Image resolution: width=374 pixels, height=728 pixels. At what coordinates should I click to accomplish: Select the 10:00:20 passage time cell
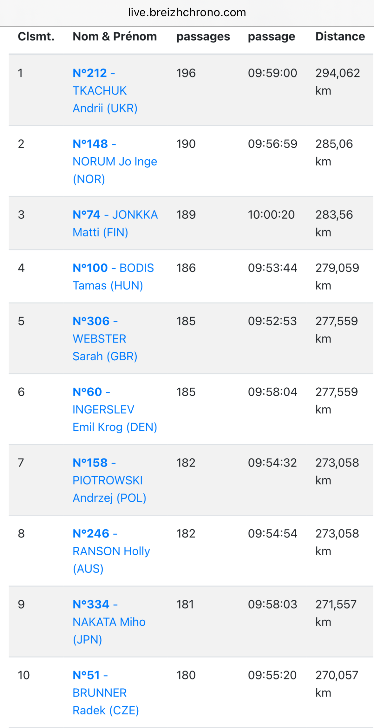tap(271, 215)
